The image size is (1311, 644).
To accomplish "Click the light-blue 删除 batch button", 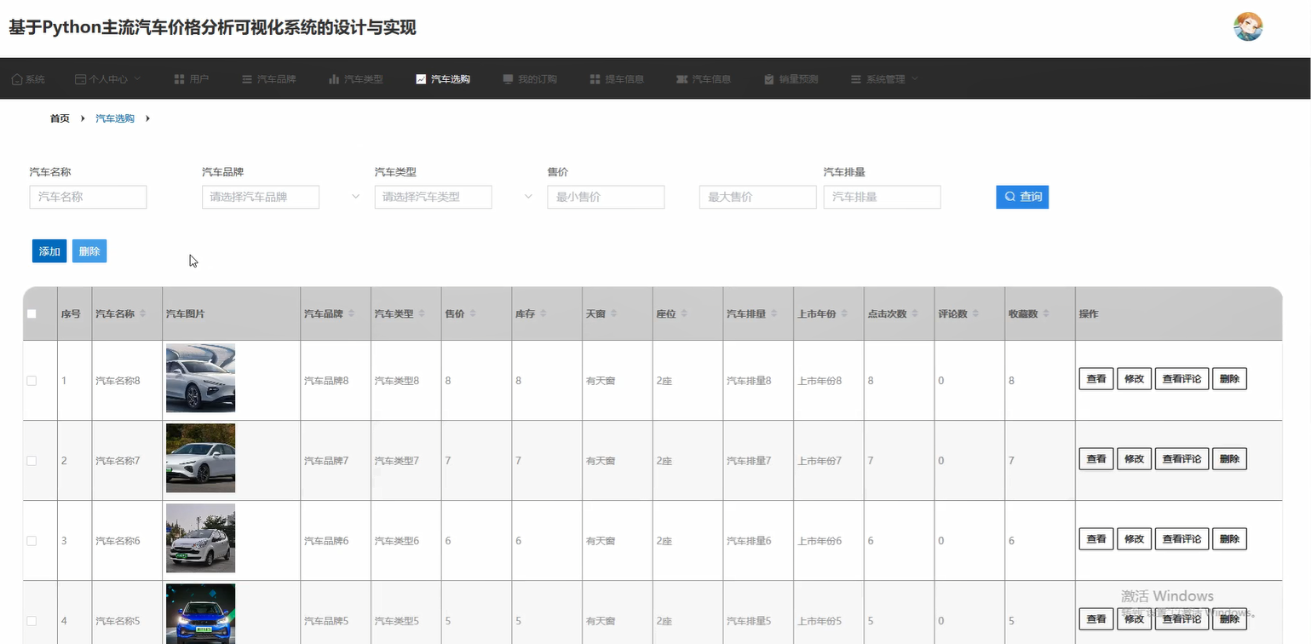I will (x=89, y=251).
